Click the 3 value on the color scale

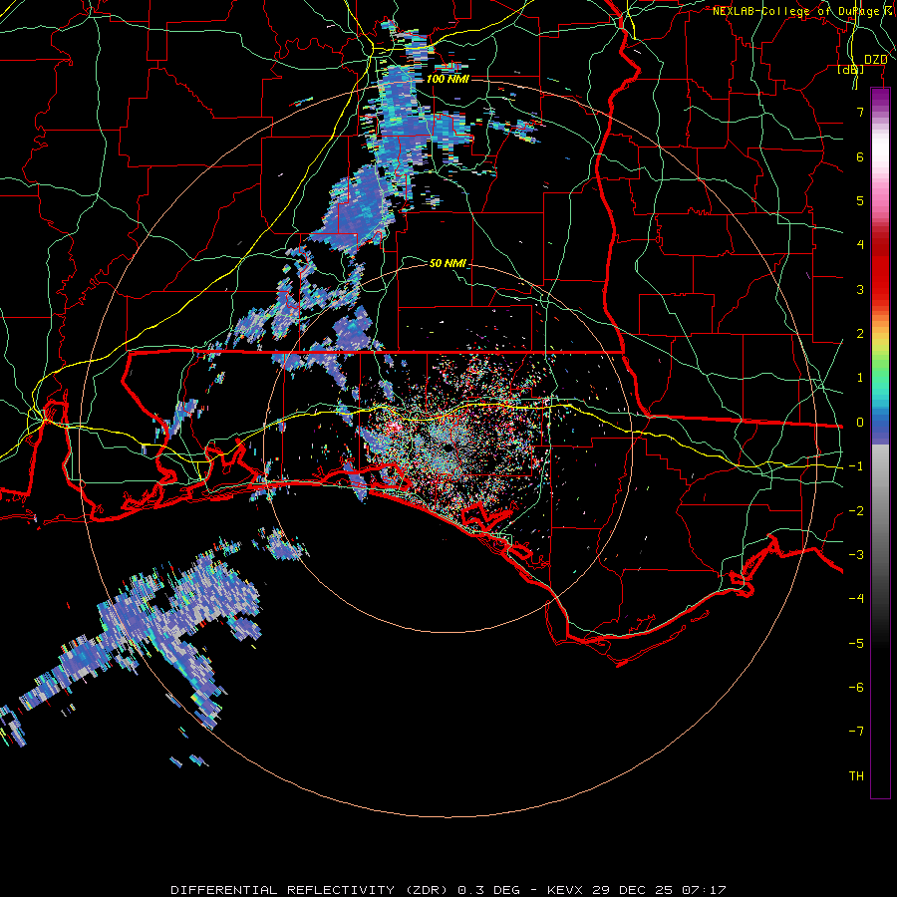[x=860, y=289]
